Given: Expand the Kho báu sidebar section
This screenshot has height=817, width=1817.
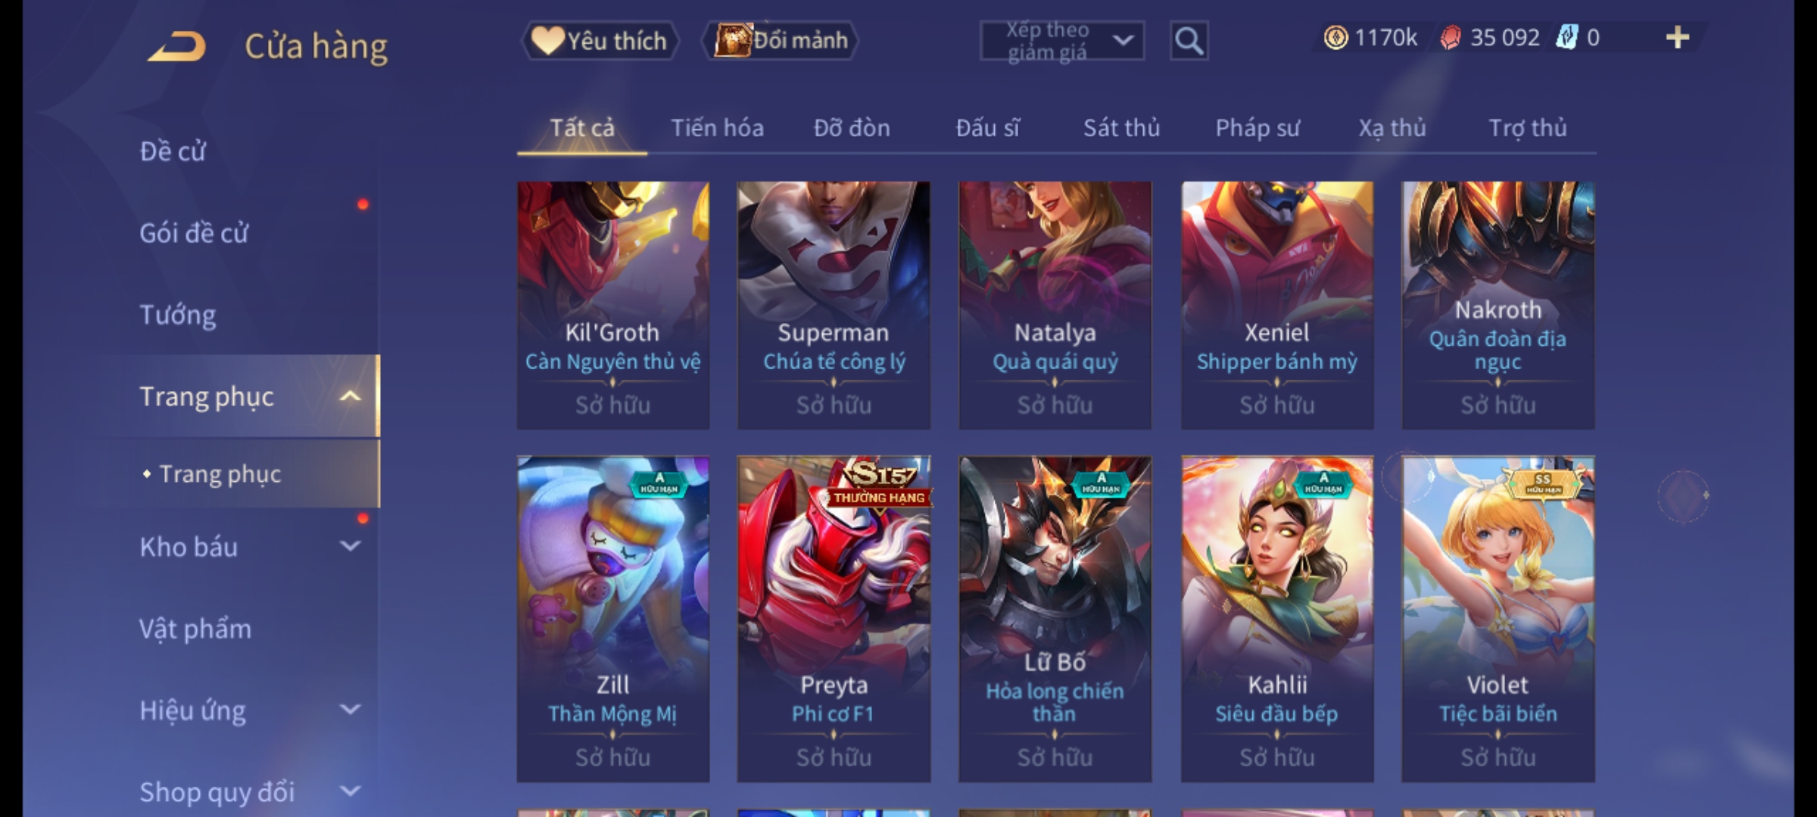Looking at the screenshot, I should tap(350, 546).
